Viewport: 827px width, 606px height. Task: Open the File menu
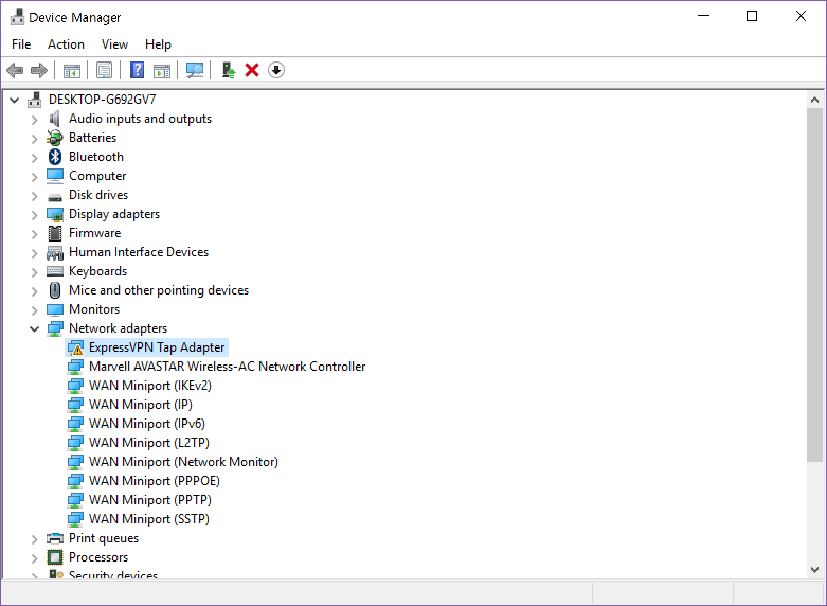pos(21,44)
